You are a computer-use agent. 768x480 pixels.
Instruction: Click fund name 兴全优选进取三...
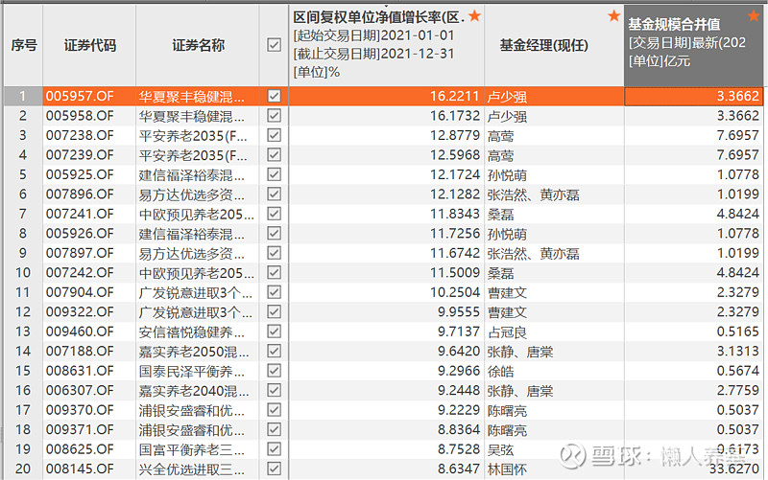tap(191, 469)
